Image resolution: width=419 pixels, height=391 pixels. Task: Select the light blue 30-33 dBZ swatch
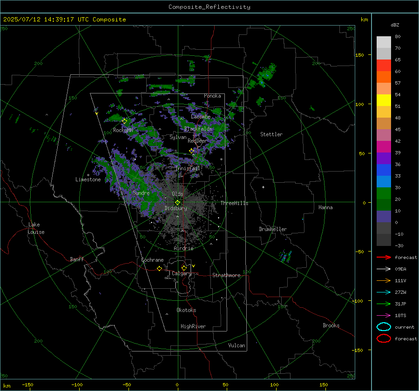coord(384,182)
